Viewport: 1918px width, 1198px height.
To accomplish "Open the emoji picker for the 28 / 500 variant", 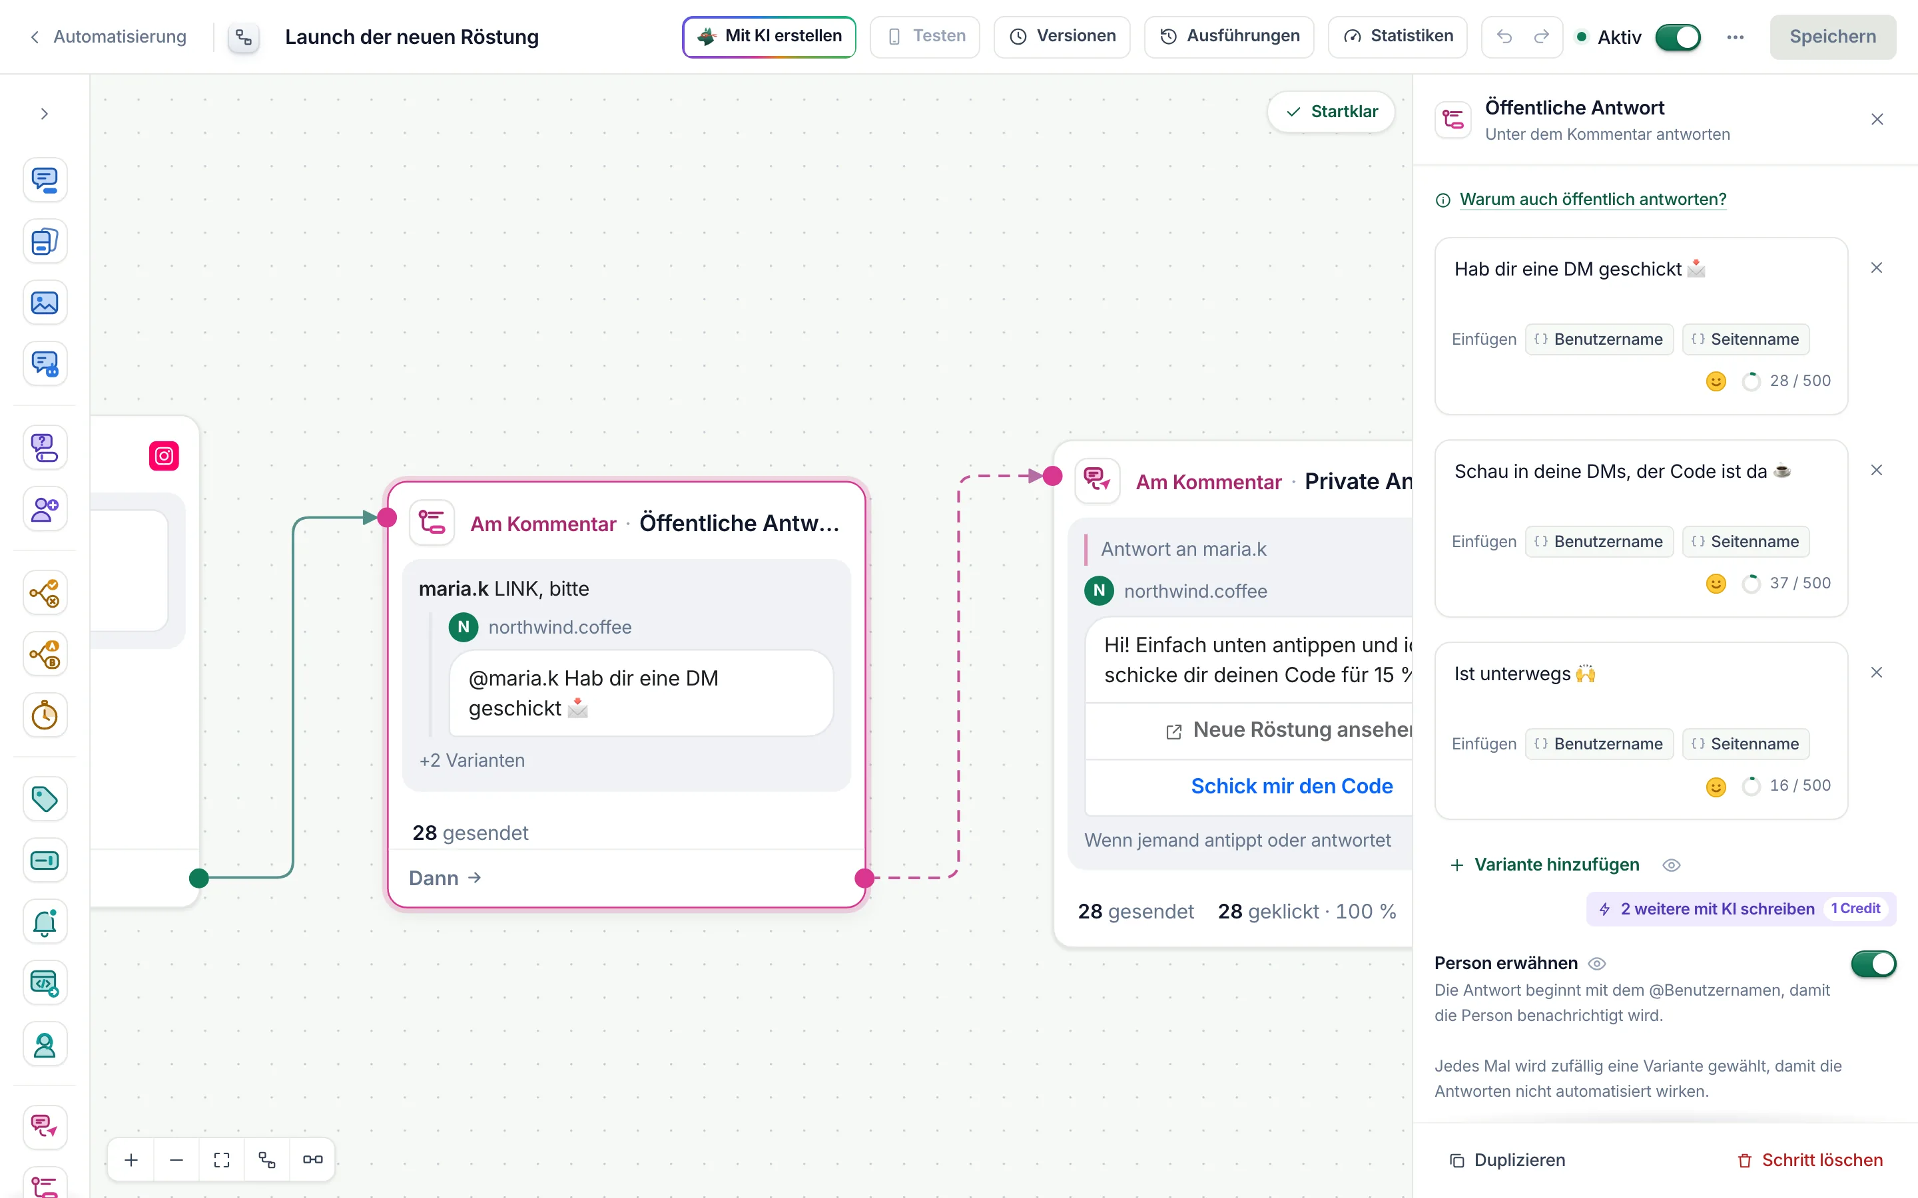I will (1715, 381).
